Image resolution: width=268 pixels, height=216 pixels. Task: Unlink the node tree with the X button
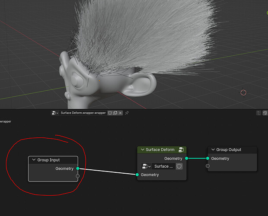click(120, 113)
